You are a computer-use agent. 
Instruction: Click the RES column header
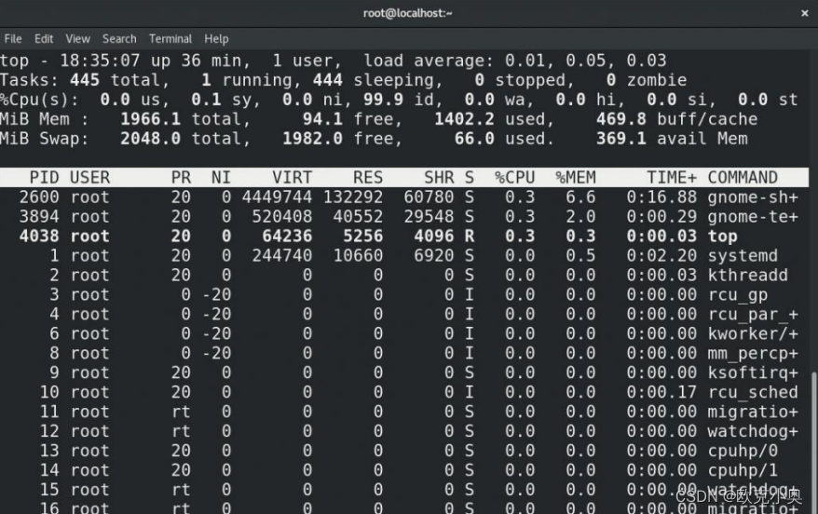coord(368,177)
